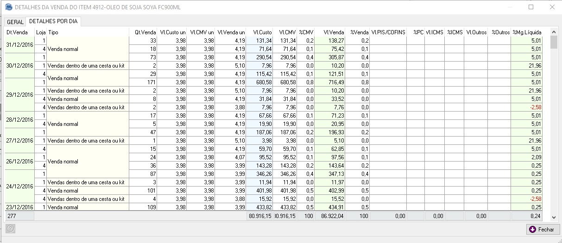Click the margin cell 2,09
This screenshot has width=562, height=243.
click(527, 157)
